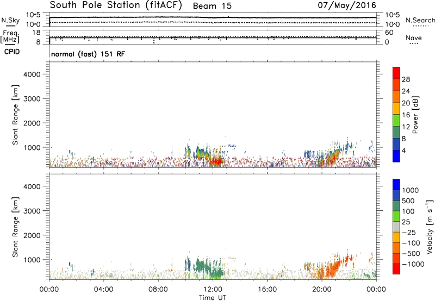Click the 'Time UT' axis label
This screenshot has height=301, width=435.
click(213, 298)
